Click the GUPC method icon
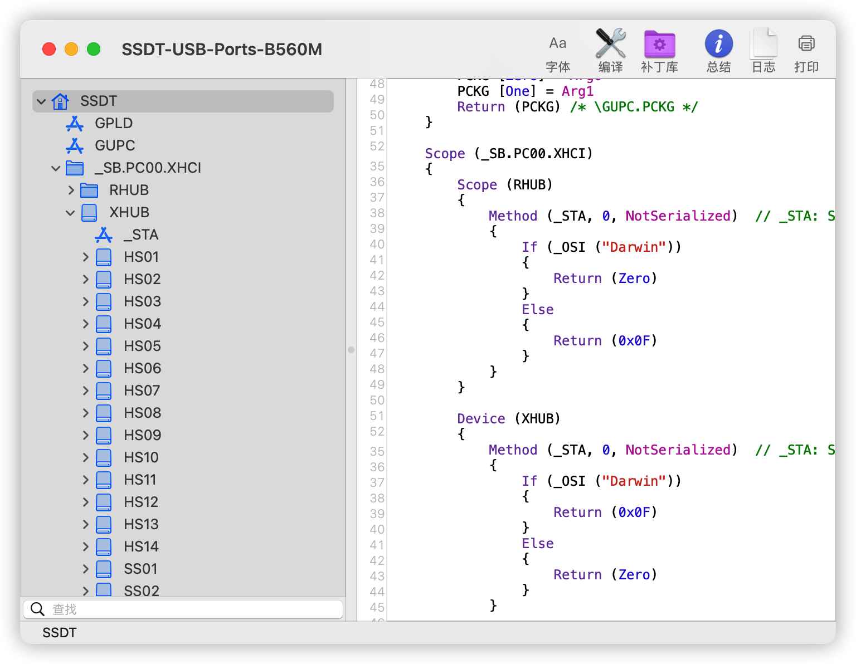 pyautogui.click(x=75, y=145)
